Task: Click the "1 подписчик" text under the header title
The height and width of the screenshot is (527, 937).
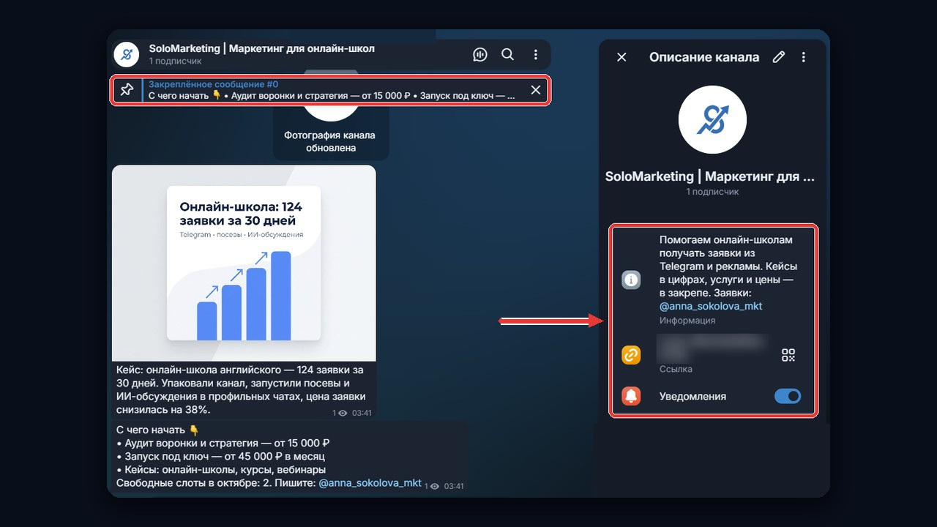Action: (175, 61)
